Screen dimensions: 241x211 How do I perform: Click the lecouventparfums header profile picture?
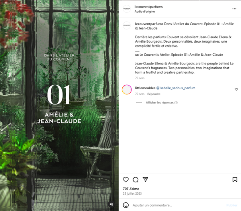coord(127,9)
